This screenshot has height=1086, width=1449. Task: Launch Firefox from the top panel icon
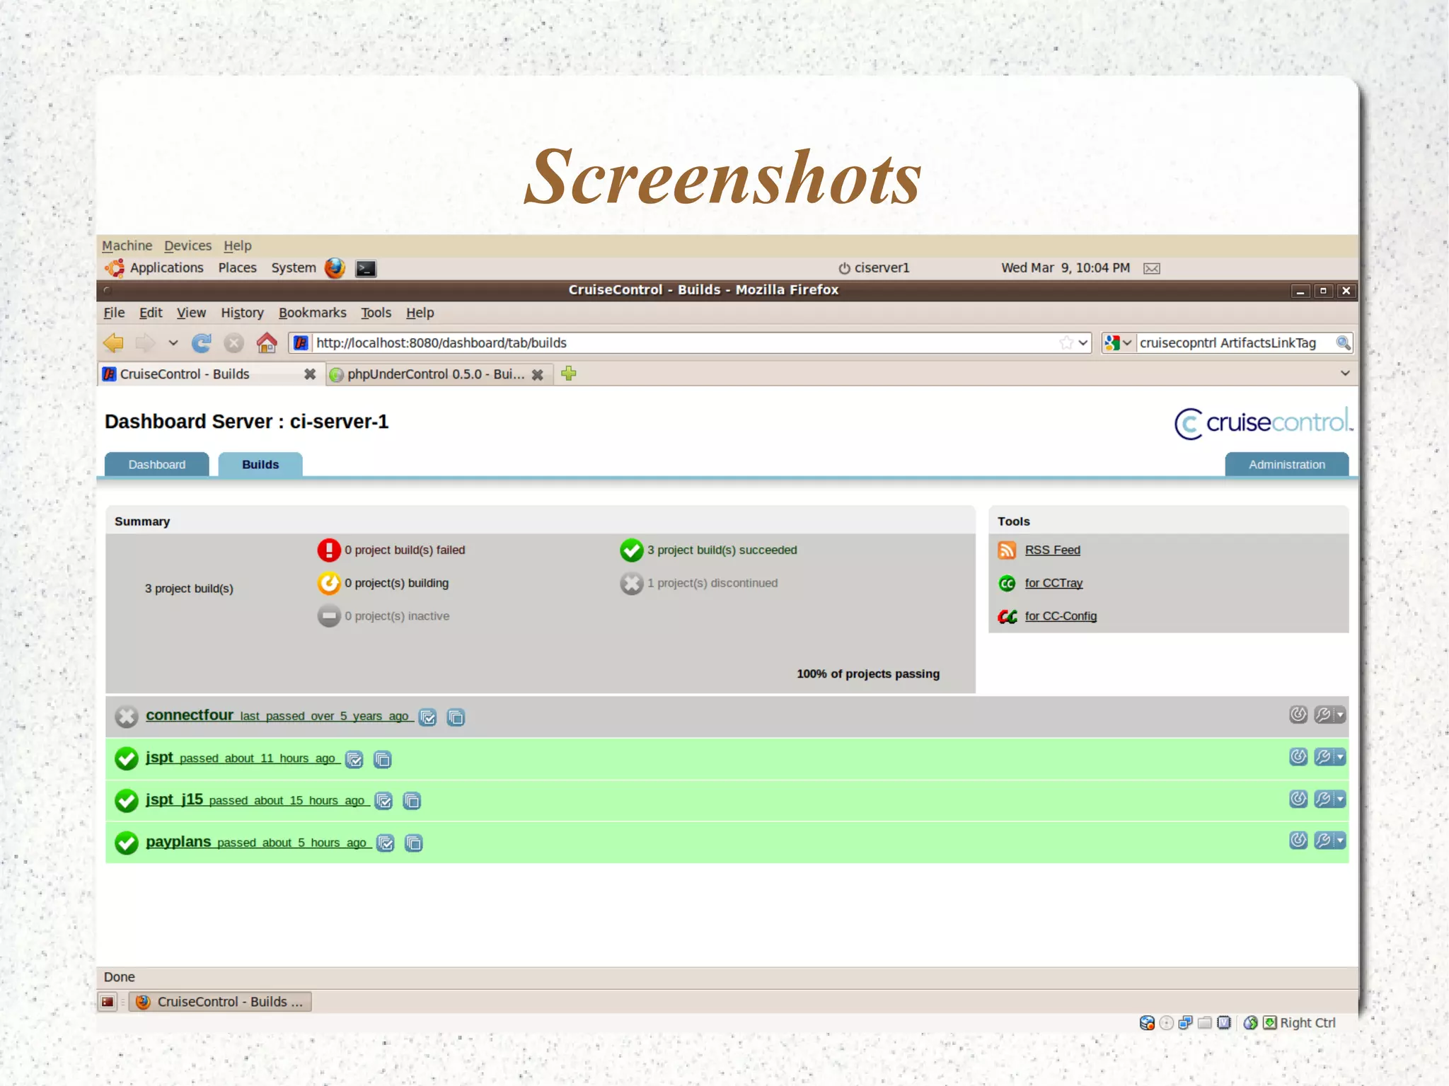coord(335,268)
